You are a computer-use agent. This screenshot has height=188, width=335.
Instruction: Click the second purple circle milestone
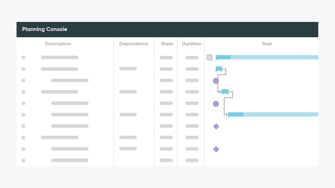tap(216, 104)
